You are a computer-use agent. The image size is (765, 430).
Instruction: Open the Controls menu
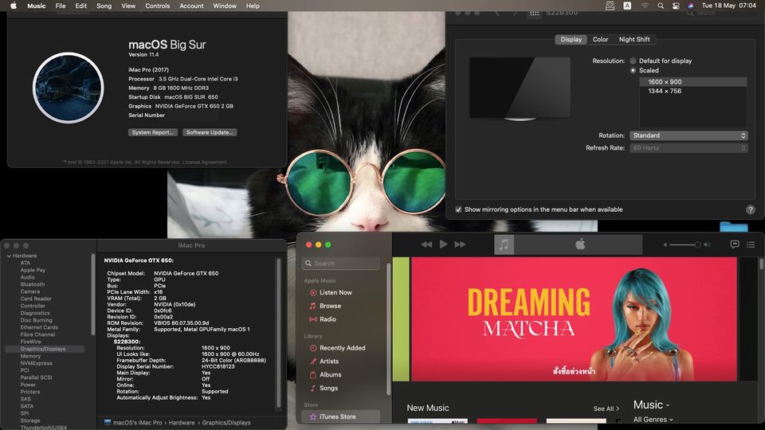pos(158,6)
